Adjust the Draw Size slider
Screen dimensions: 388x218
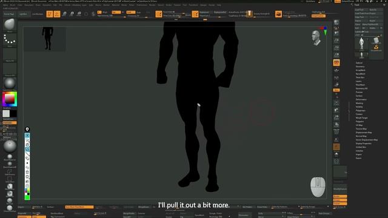(177, 16)
